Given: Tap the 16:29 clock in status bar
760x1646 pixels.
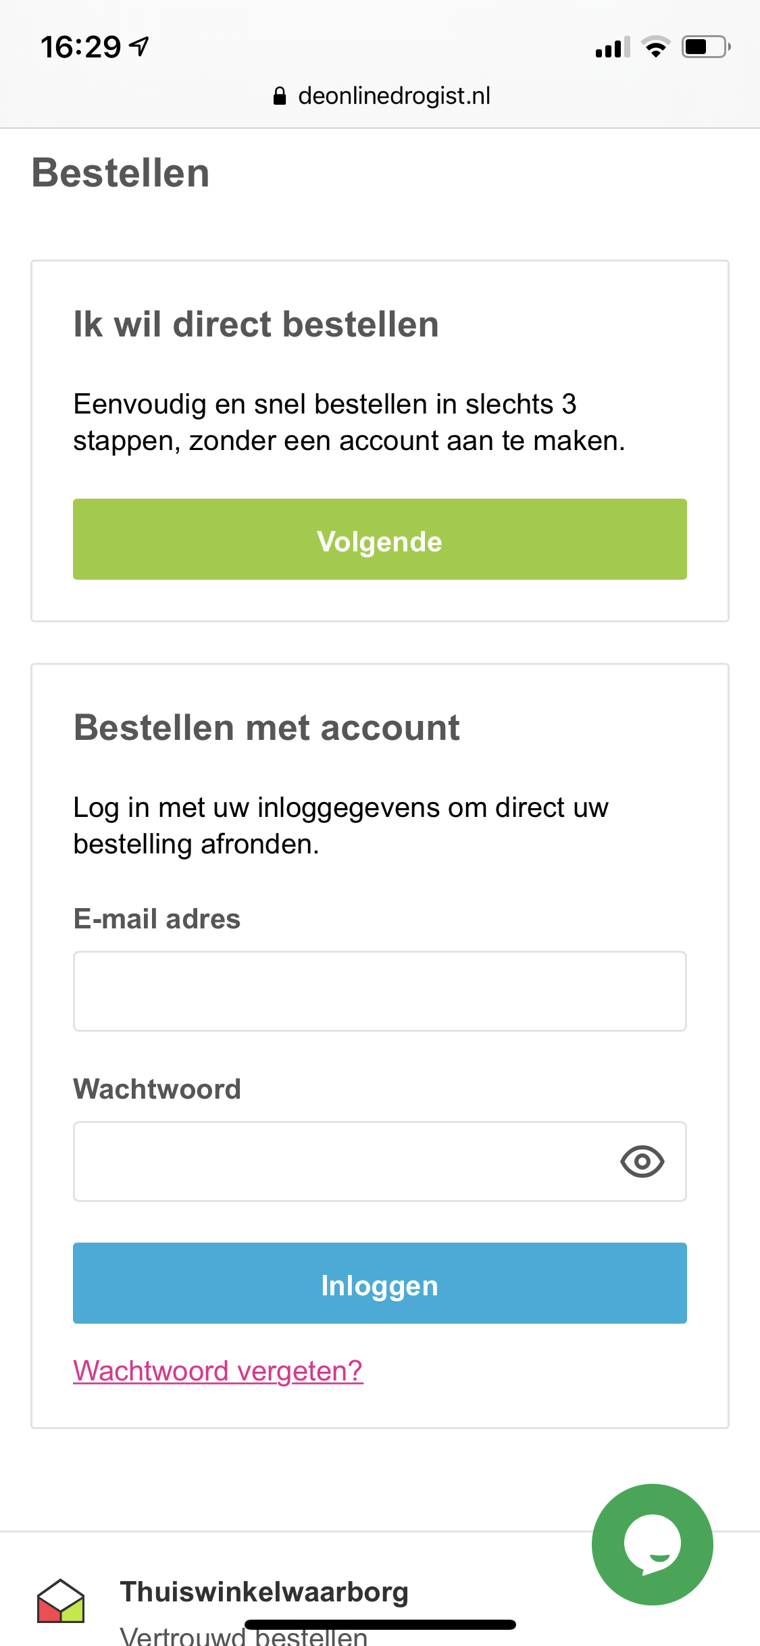Looking at the screenshot, I should pos(80,47).
